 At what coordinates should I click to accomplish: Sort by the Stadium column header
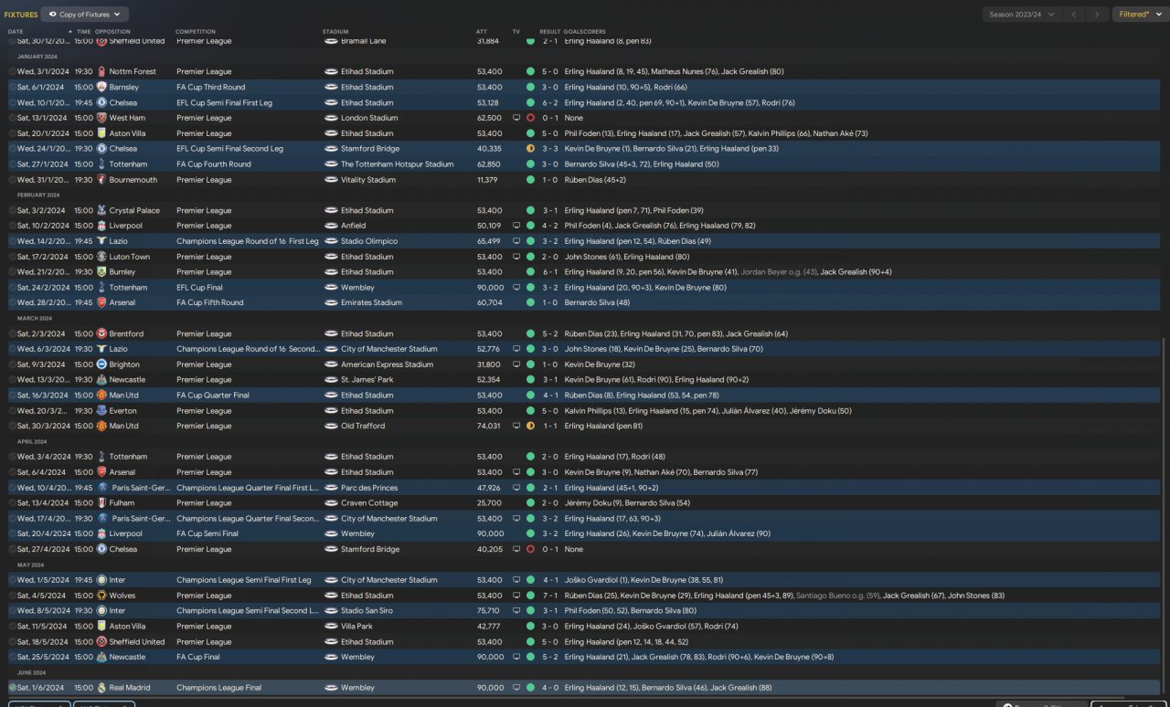click(335, 32)
